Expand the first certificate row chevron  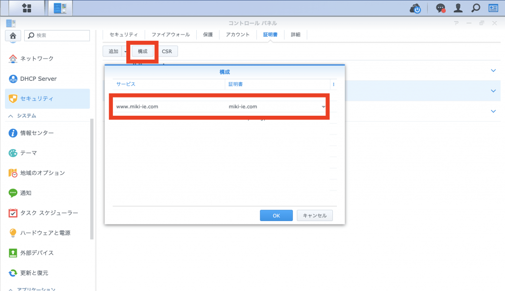493,70
